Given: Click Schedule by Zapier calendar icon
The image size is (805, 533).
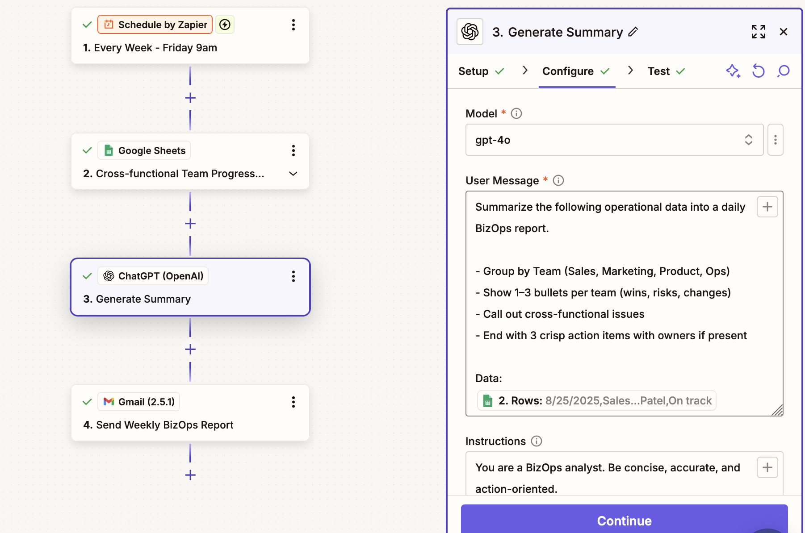Looking at the screenshot, I should 109,25.
